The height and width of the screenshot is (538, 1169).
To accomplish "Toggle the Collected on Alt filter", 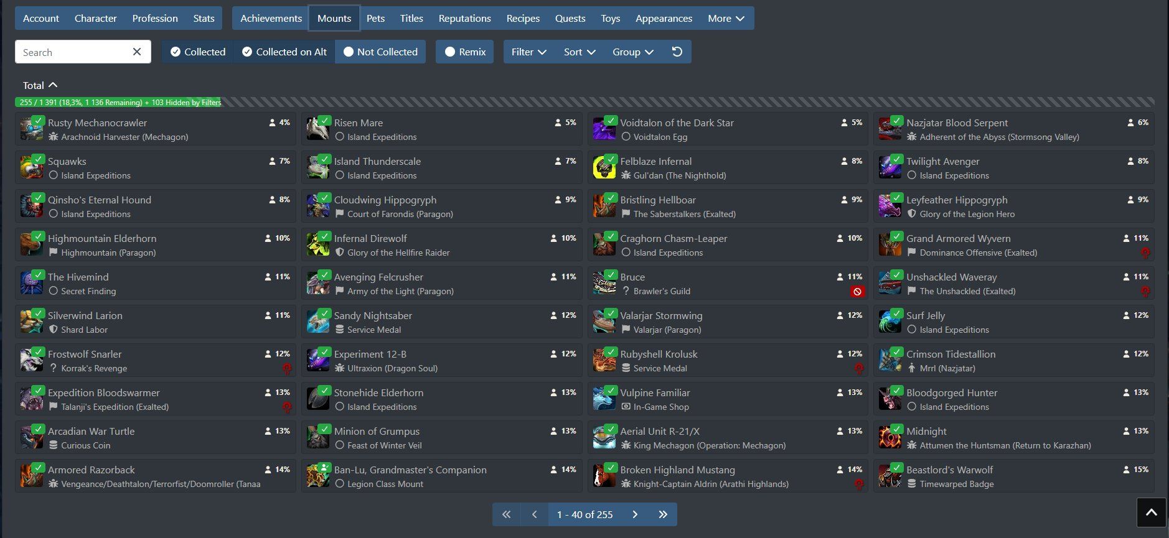I will (284, 52).
